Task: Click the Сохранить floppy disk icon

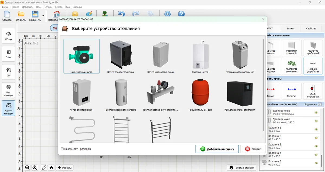Action: coord(35,16)
